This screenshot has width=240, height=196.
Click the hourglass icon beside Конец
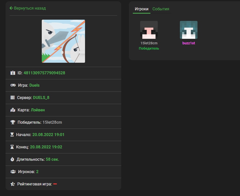coord(12,147)
